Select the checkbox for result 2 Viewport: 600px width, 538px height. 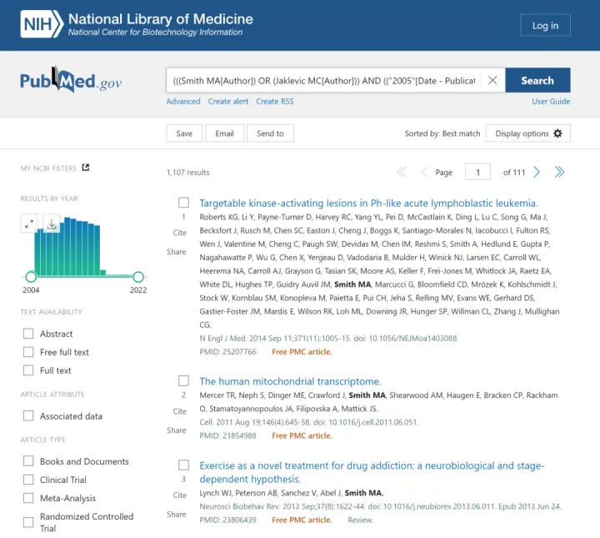[x=183, y=380]
